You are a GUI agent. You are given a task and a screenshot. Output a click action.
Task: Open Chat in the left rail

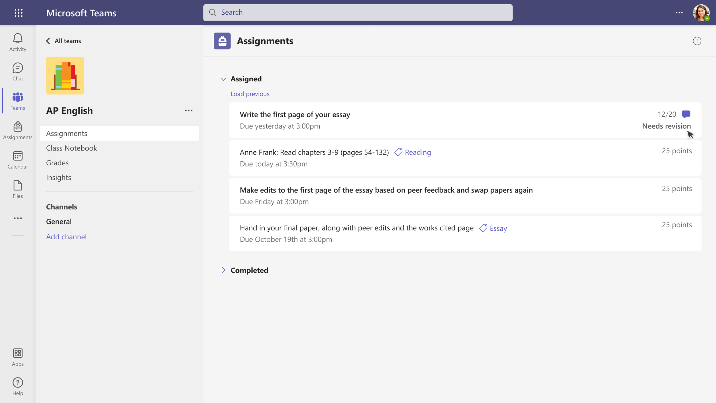(x=17, y=72)
